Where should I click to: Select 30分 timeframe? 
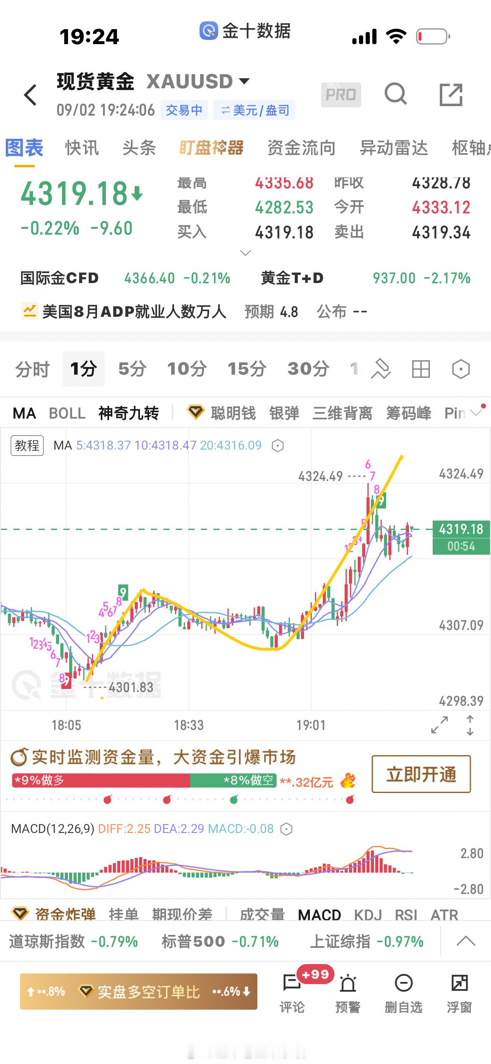pos(308,369)
